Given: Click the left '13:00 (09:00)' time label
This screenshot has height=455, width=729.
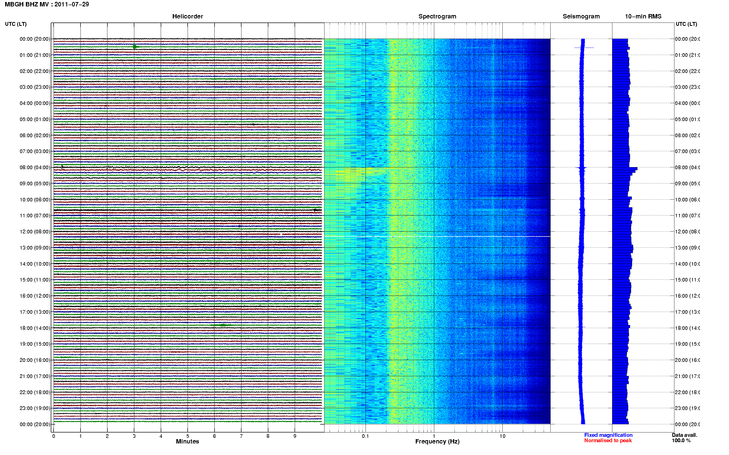Looking at the screenshot, I should pyautogui.click(x=35, y=248).
